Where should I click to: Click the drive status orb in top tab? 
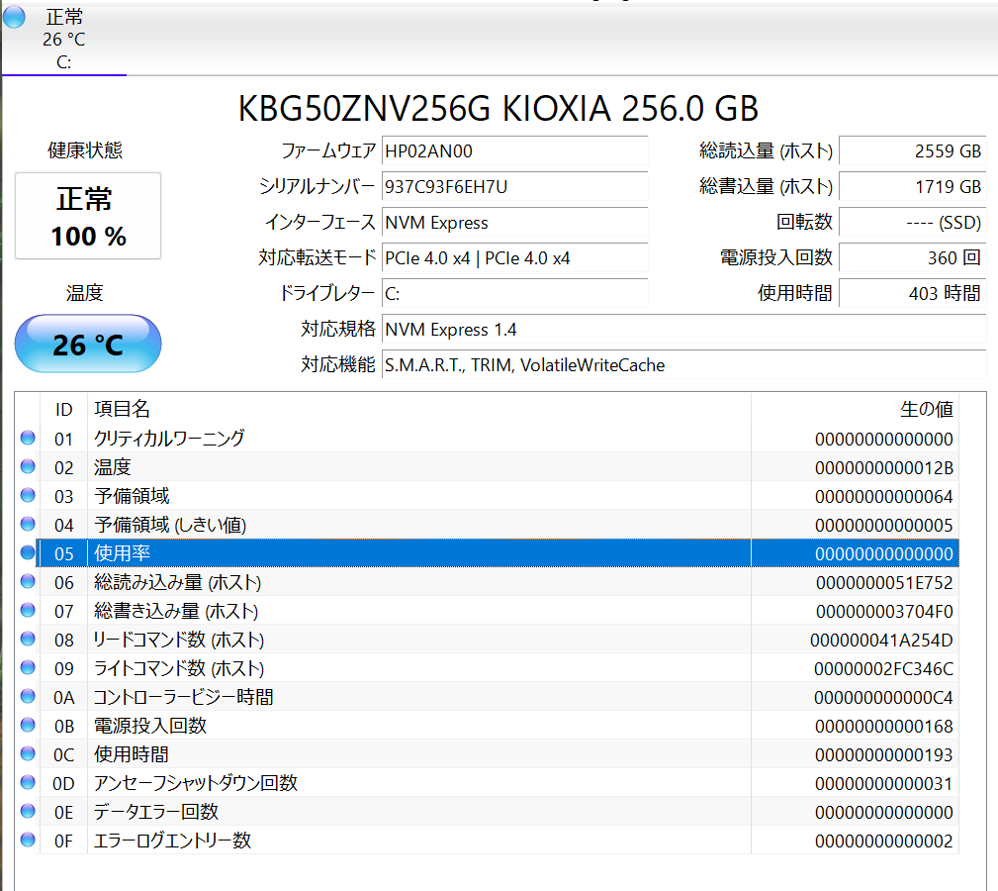pos(15,18)
